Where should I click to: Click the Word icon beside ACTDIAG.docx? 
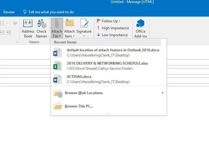click(57, 79)
